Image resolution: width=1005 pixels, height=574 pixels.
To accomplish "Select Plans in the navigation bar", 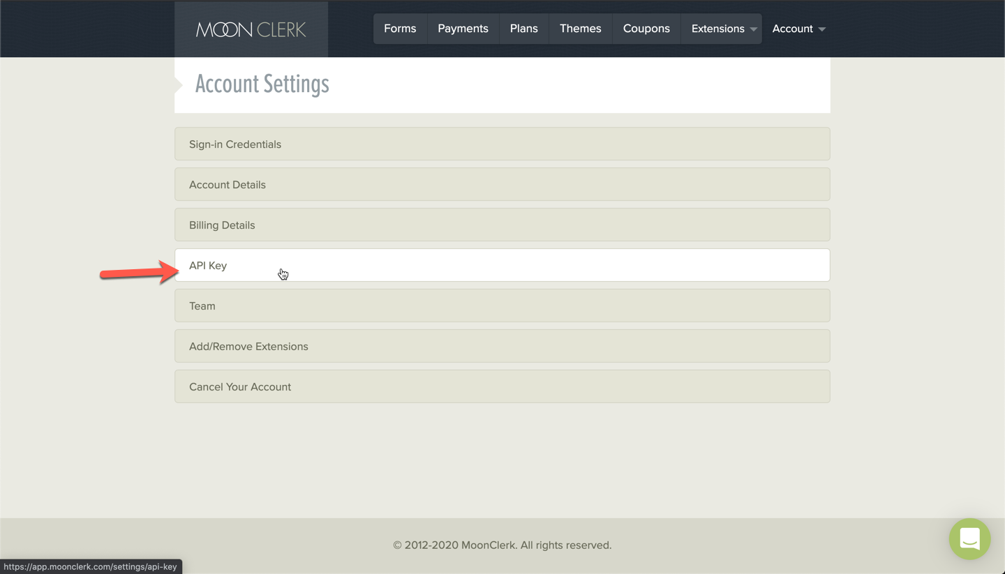I will (x=523, y=29).
